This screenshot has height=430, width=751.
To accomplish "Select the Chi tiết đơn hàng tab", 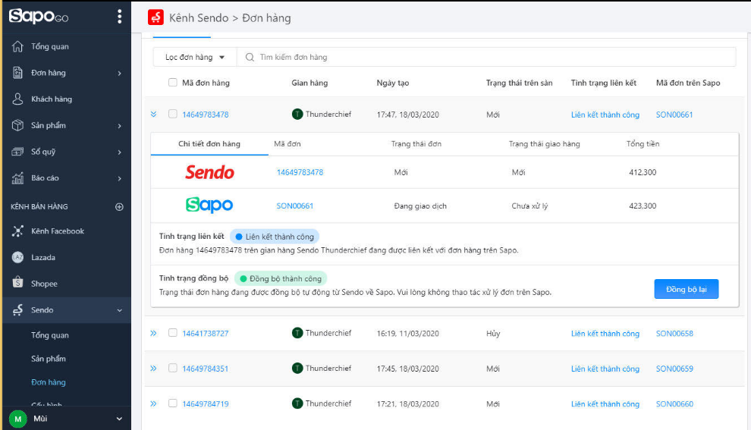I will 209,144.
